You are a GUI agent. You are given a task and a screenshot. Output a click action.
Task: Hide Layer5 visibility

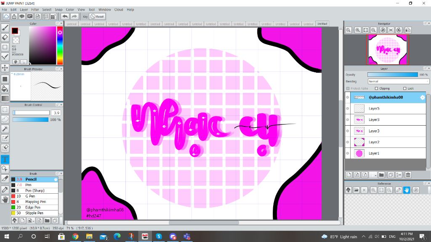pos(347,108)
